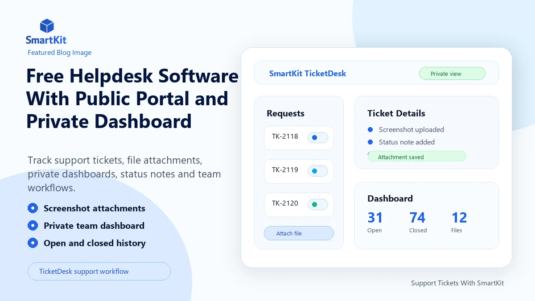Click the Support Tickets With SmartKit caption

457,283
